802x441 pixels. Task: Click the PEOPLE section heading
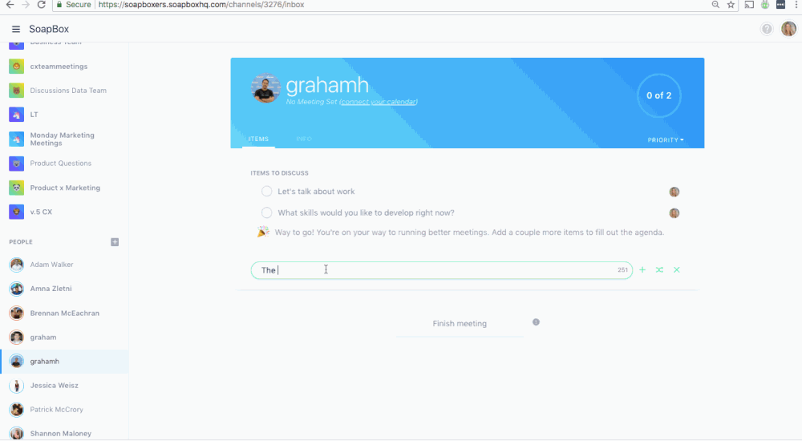point(21,242)
